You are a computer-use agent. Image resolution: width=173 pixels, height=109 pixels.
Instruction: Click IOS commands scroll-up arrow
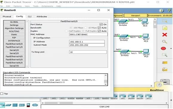105,75
